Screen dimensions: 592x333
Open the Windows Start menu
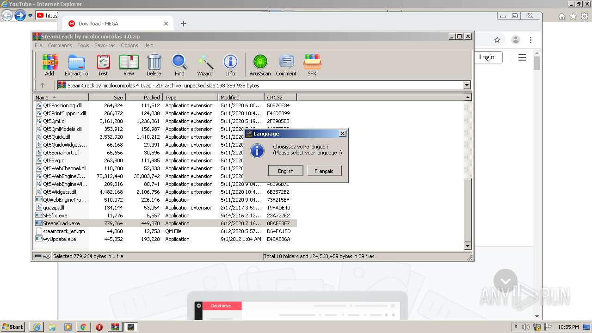(x=13, y=327)
